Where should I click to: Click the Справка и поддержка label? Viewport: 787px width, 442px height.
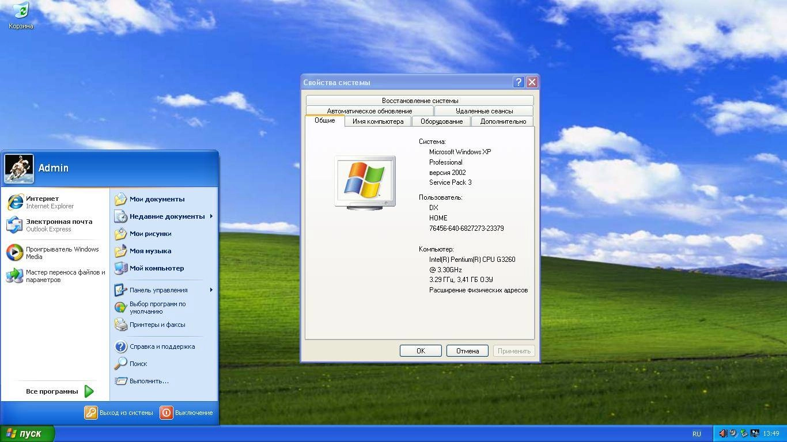(162, 346)
